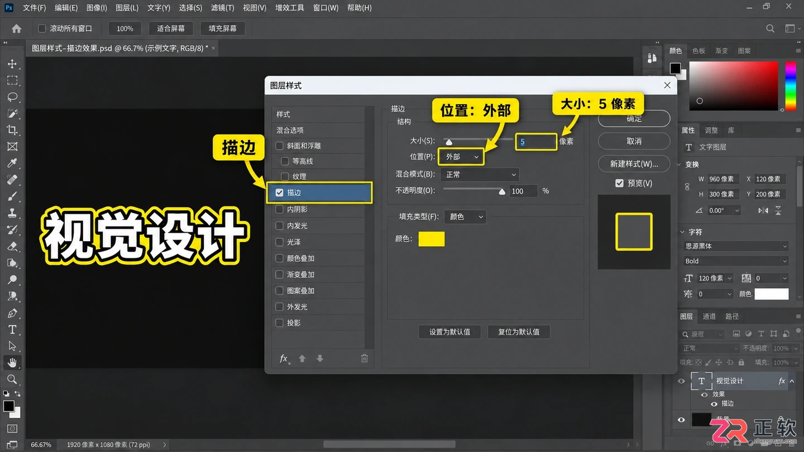Enable 斜面和浮雕 checkbox
The width and height of the screenshot is (804, 452).
tap(280, 146)
